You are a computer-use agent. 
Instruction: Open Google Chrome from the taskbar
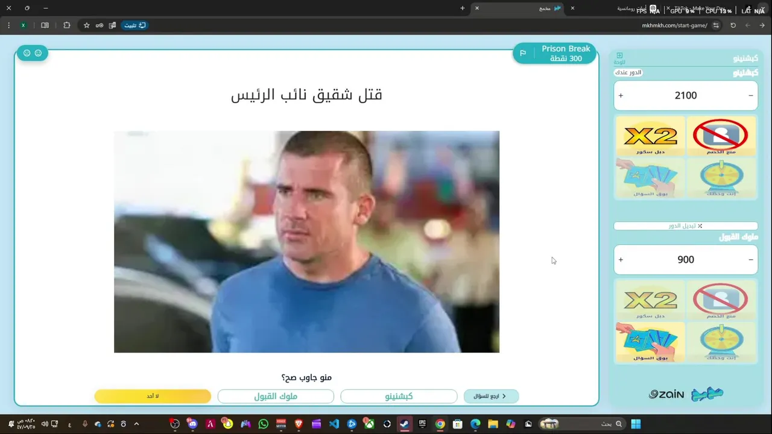[x=440, y=424]
